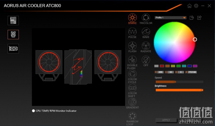215x126 pixels.
Task: Select the Pulse lighting effect
Action: [132, 33]
